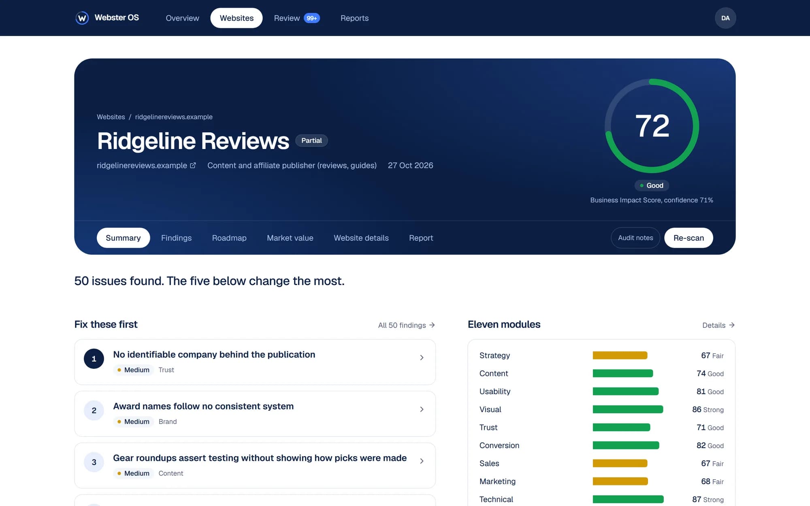This screenshot has height=506, width=810.
Task: Open external link icon beside ridgelinereviews.example
Action: pyautogui.click(x=193, y=165)
